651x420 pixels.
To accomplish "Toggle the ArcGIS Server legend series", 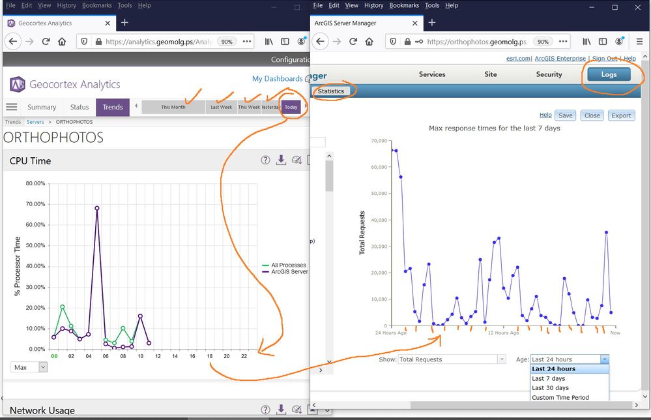I will click(x=285, y=272).
